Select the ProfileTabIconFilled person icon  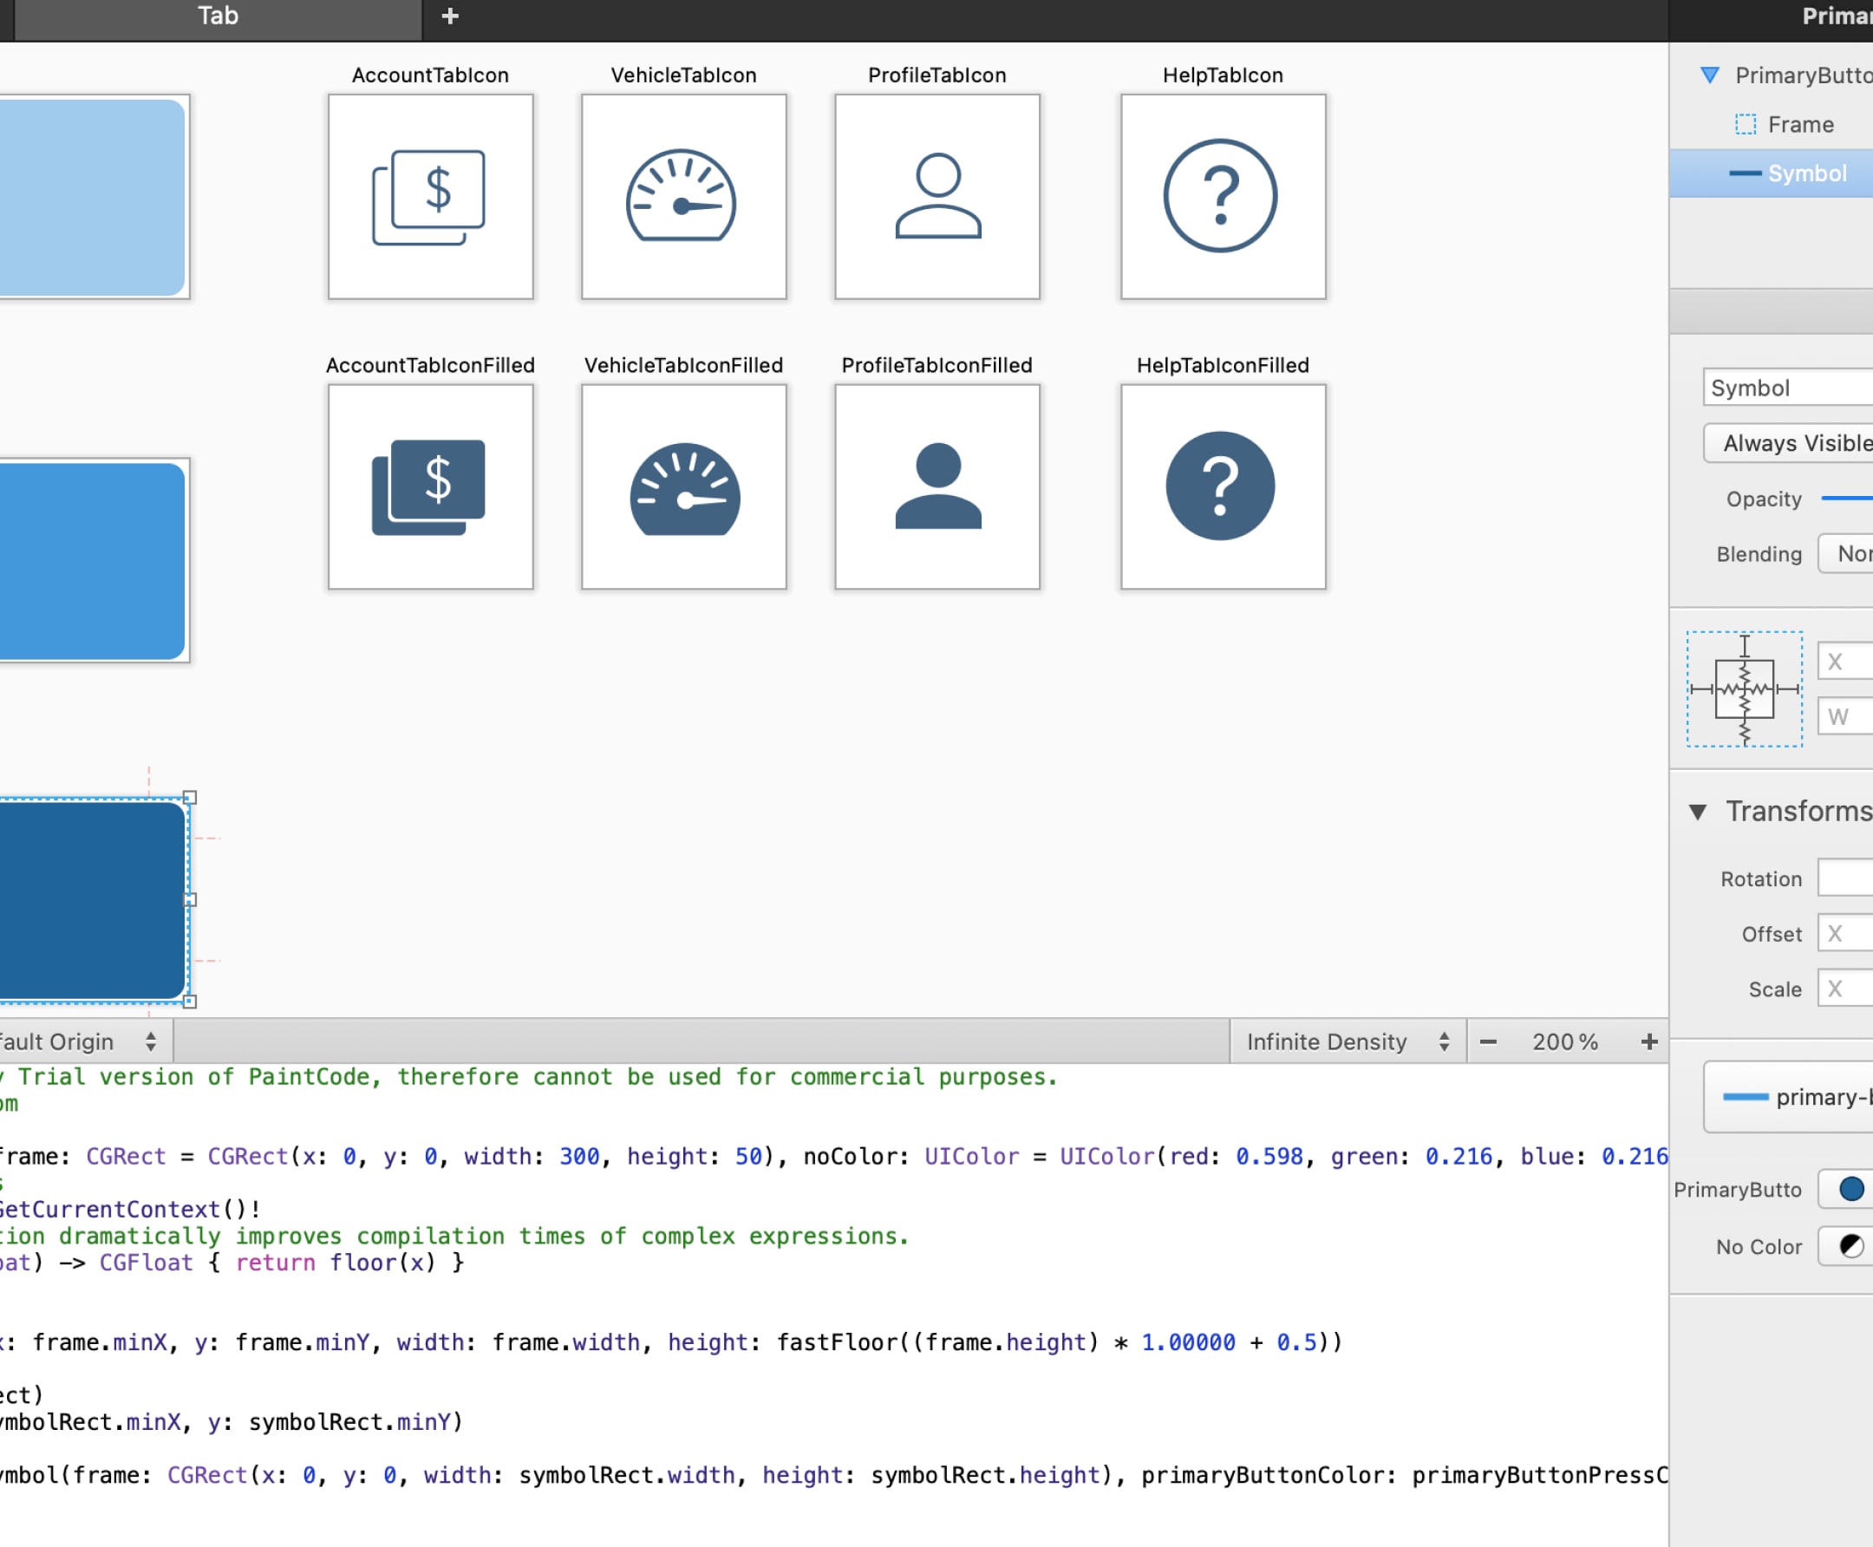click(936, 486)
